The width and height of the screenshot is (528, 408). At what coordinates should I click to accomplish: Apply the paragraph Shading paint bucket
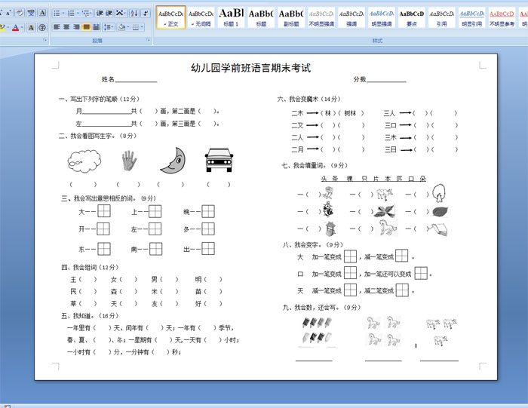pos(122,27)
